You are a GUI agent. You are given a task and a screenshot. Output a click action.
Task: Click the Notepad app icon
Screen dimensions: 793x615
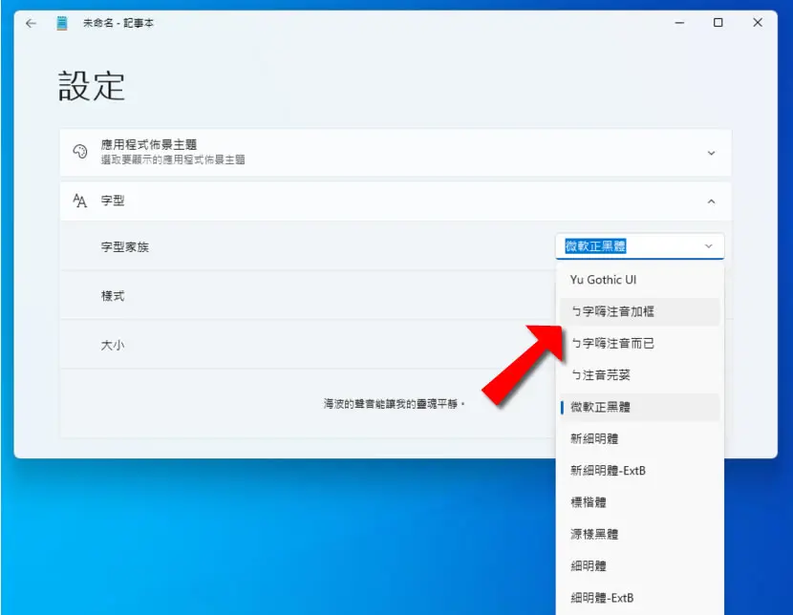[x=62, y=23]
